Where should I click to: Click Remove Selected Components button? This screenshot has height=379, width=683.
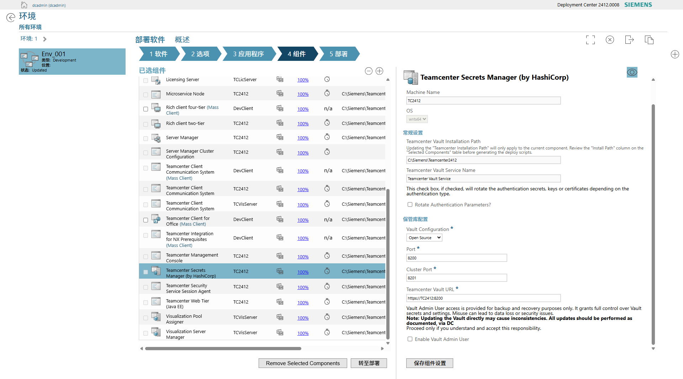(302, 363)
